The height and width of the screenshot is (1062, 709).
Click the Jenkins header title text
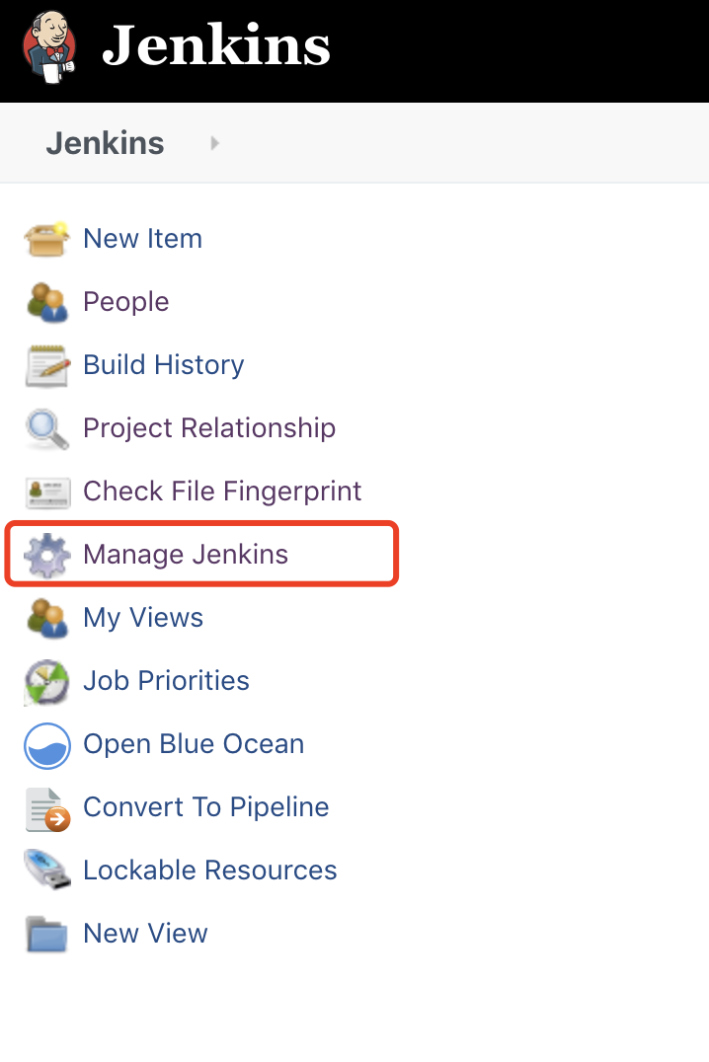pos(216,46)
